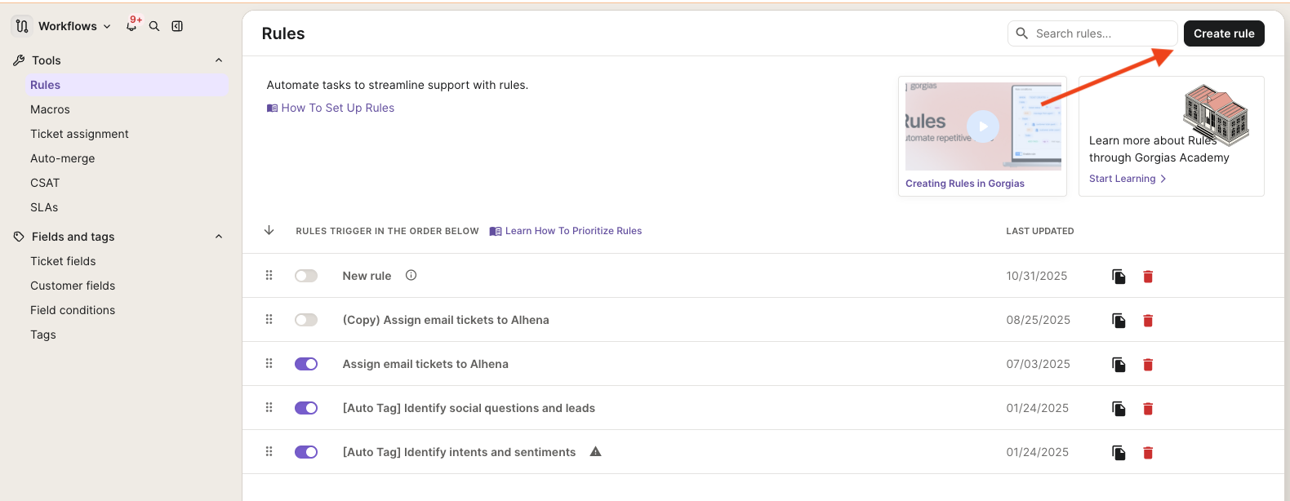Viewport: 1290px width, 501px height.
Task: Play the Rules tutorial video thumbnail
Action: pyautogui.click(x=983, y=126)
